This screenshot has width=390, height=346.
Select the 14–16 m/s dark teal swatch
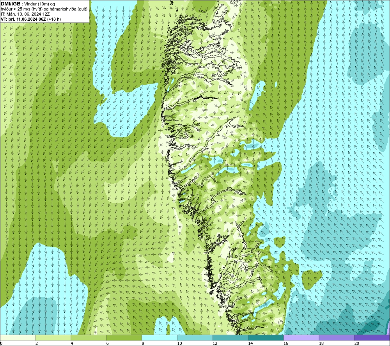pos(266,337)
